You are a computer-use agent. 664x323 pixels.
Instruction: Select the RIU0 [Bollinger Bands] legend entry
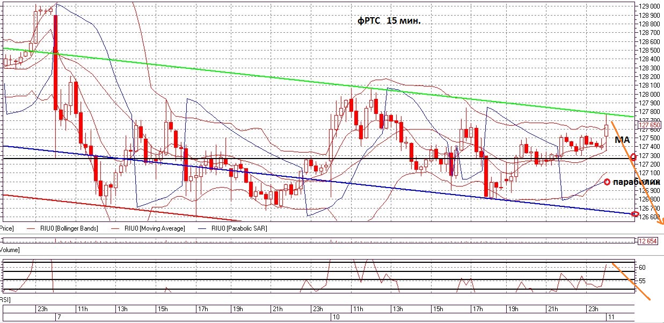click(x=69, y=228)
